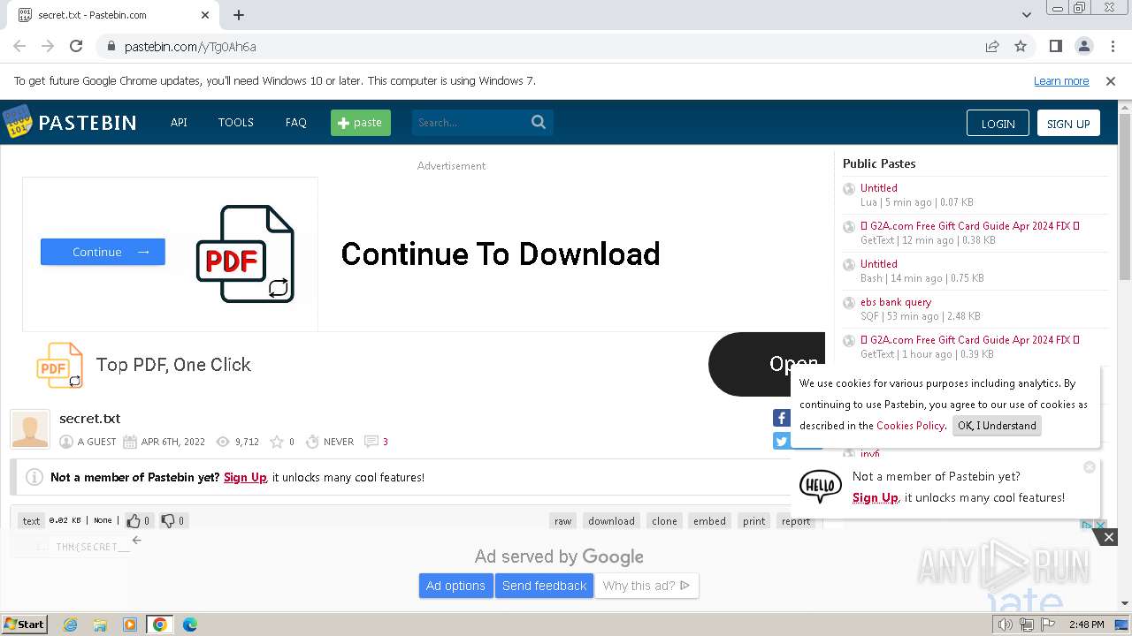Open the Chrome profile avatar icon
The height and width of the screenshot is (636, 1132).
tap(1084, 47)
